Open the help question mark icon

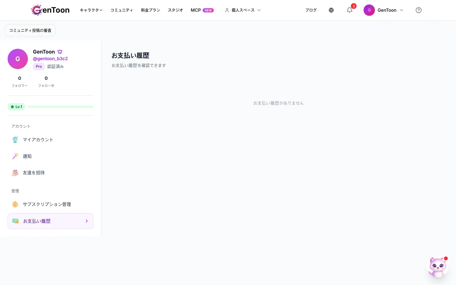click(419, 10)
